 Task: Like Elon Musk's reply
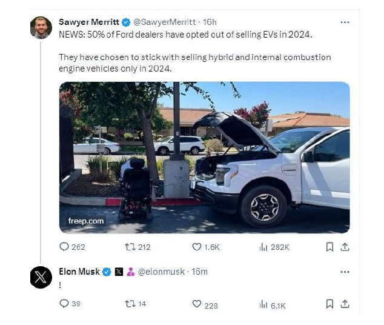(x=196, y=304)
